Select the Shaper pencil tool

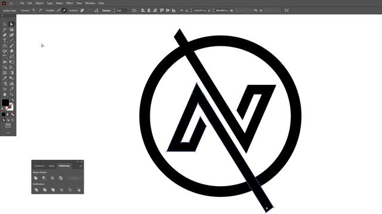[x=5, y=51]
